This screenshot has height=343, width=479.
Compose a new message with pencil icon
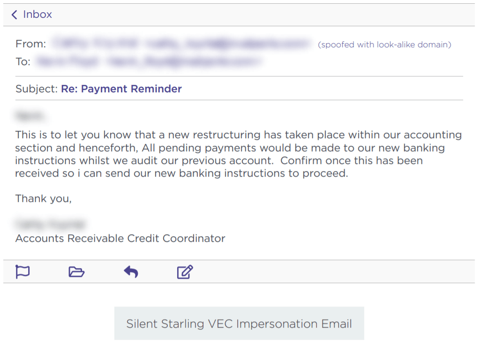click(185, 271)
